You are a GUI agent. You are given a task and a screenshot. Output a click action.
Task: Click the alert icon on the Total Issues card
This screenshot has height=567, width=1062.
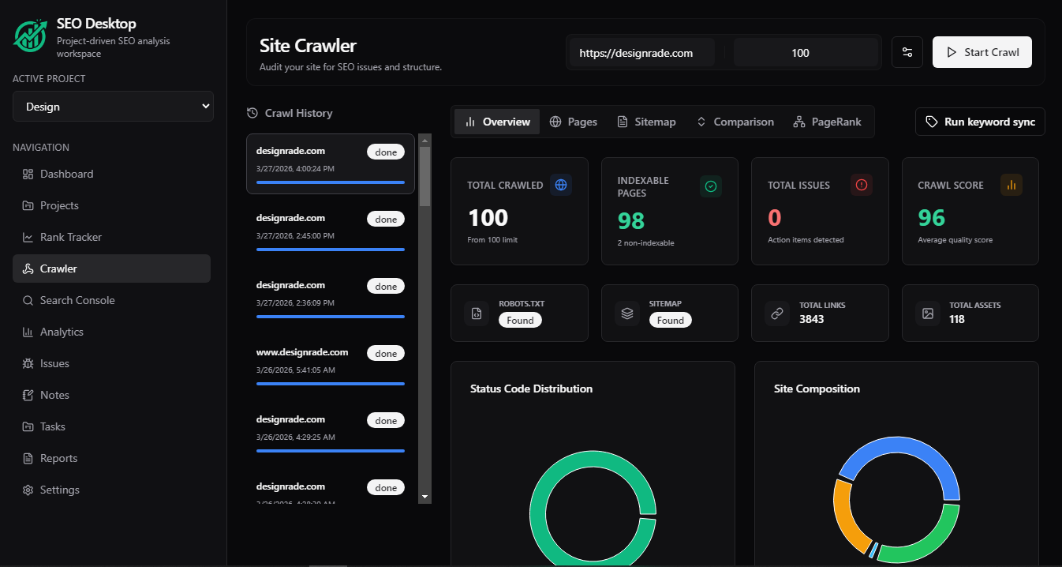[x=862, y=185]
